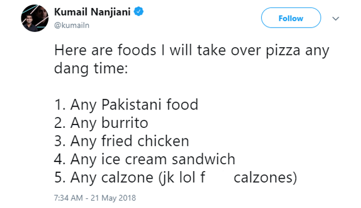Select the 'Here are foods' opening line
This screenshot has width=361, height=208.
(x=192, y=50)
